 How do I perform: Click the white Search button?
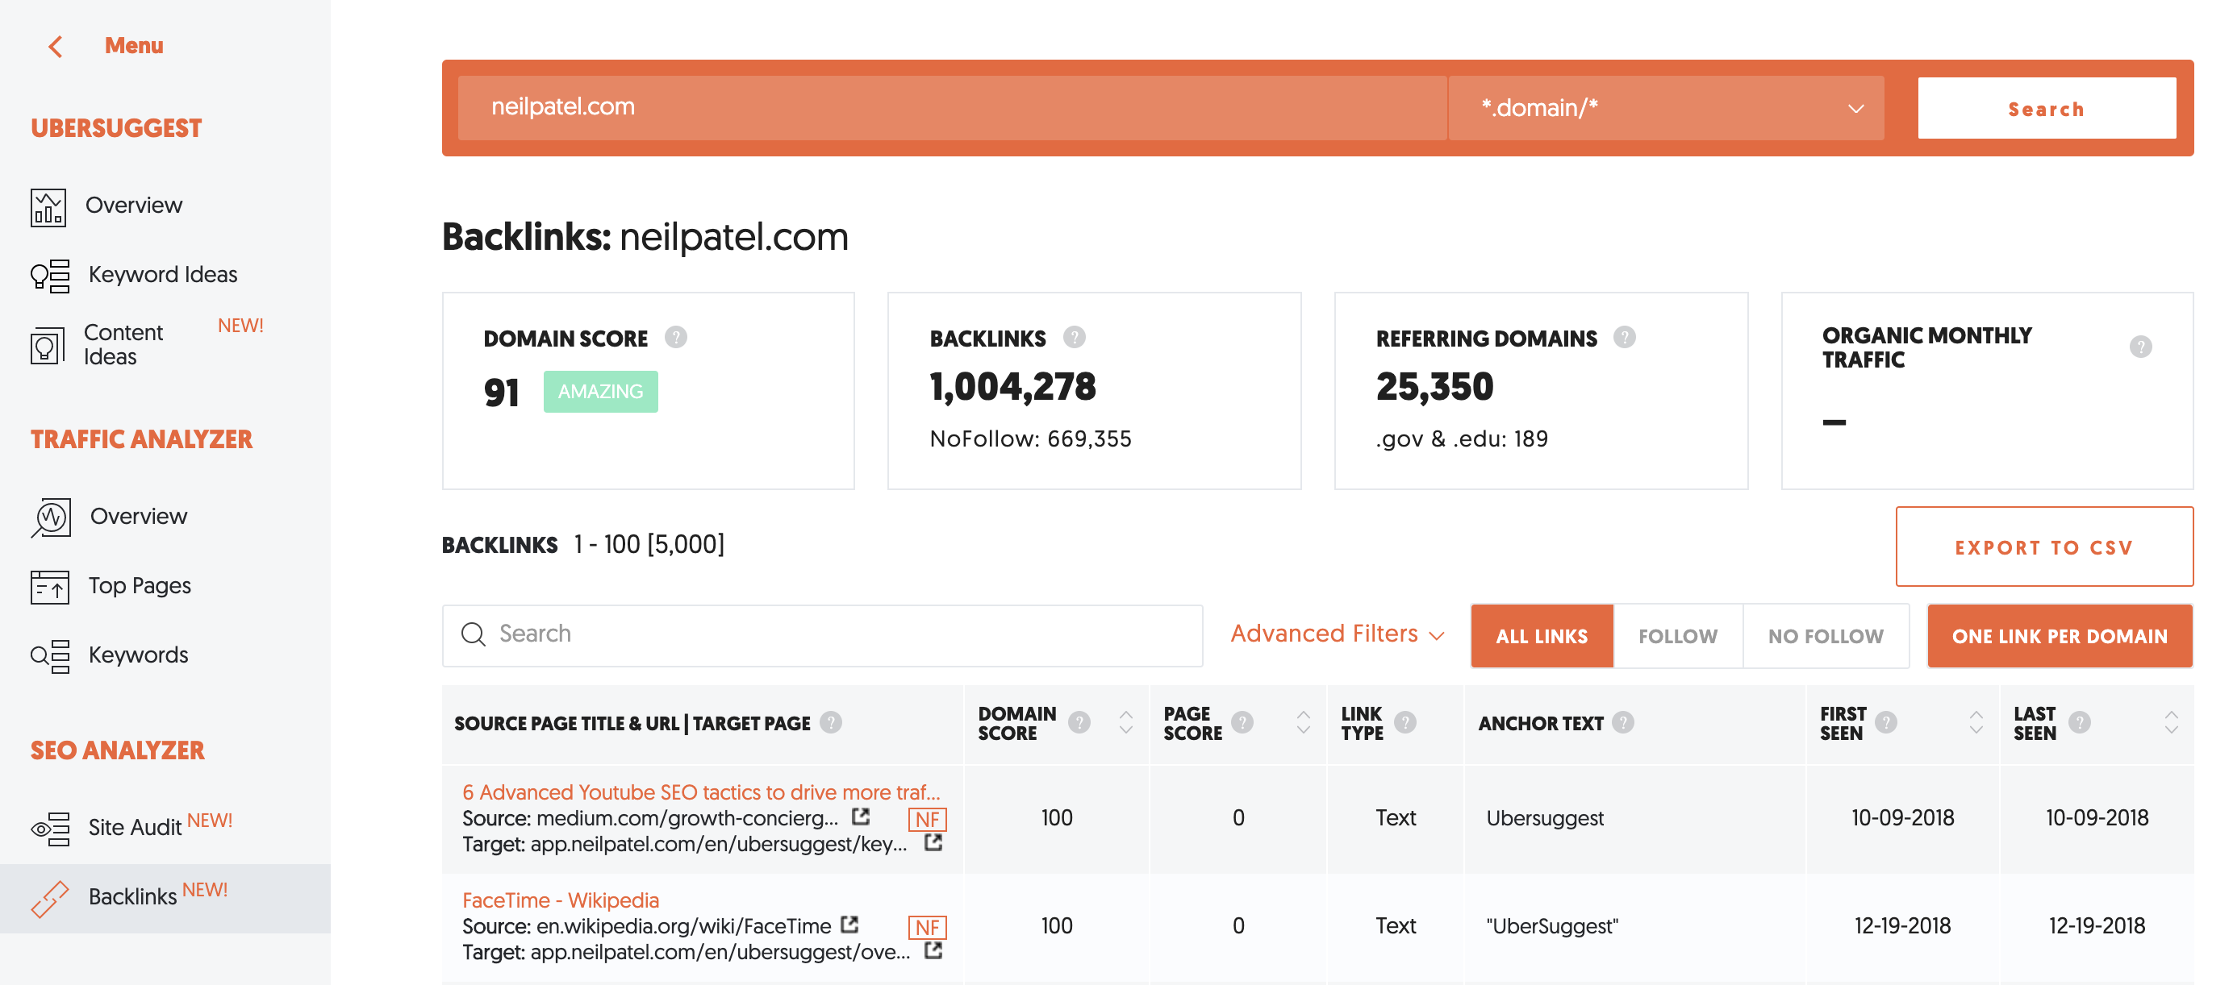pyautogui.click(x=2046, y=108)
